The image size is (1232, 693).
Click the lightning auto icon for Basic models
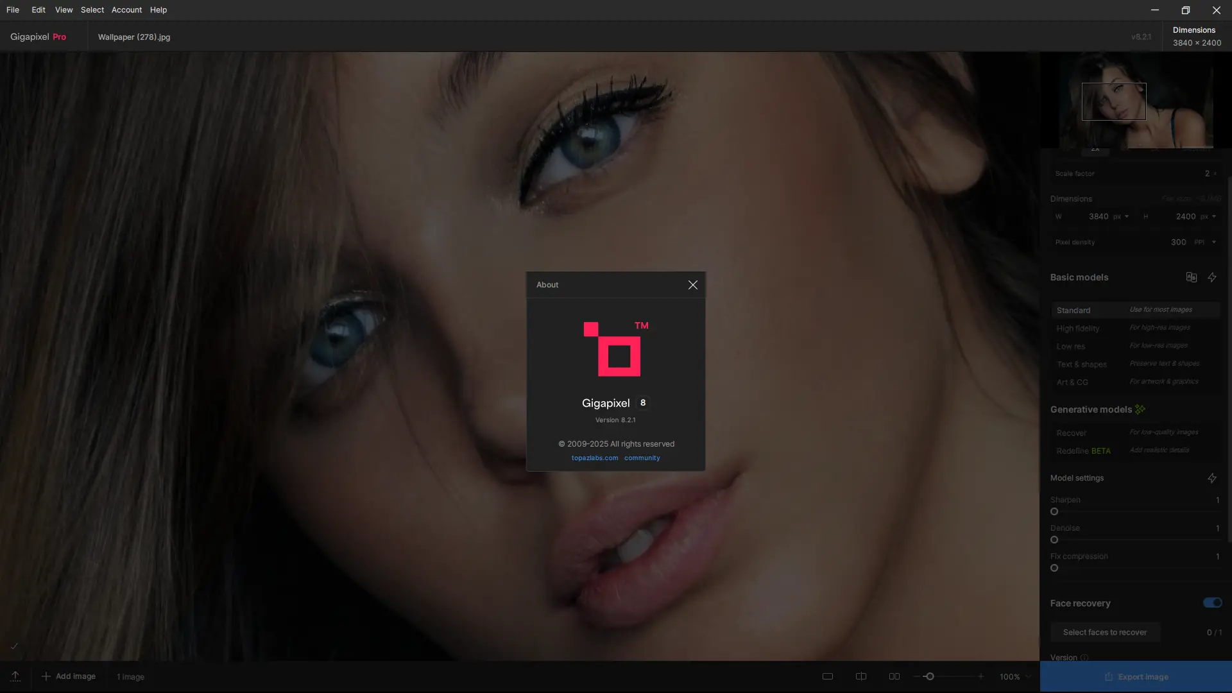pyautogui.click(x=1212, y=277)
